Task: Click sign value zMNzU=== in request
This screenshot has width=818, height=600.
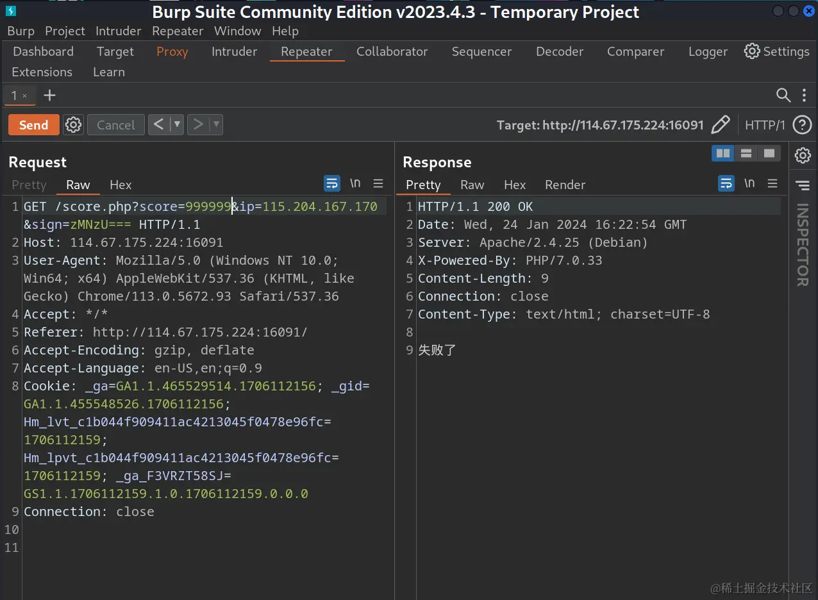Action: (x=101, y=224)
